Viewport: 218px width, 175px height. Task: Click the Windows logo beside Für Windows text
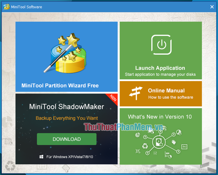point(41,157)
